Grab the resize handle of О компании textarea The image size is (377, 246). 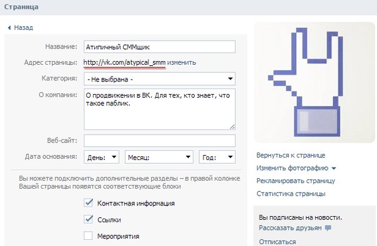232,126
